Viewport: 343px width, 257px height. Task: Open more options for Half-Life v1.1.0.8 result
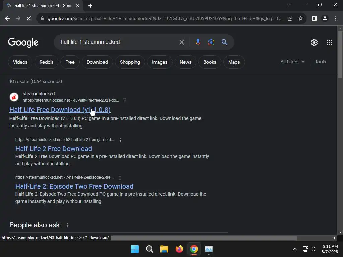[x=125, y=100]
